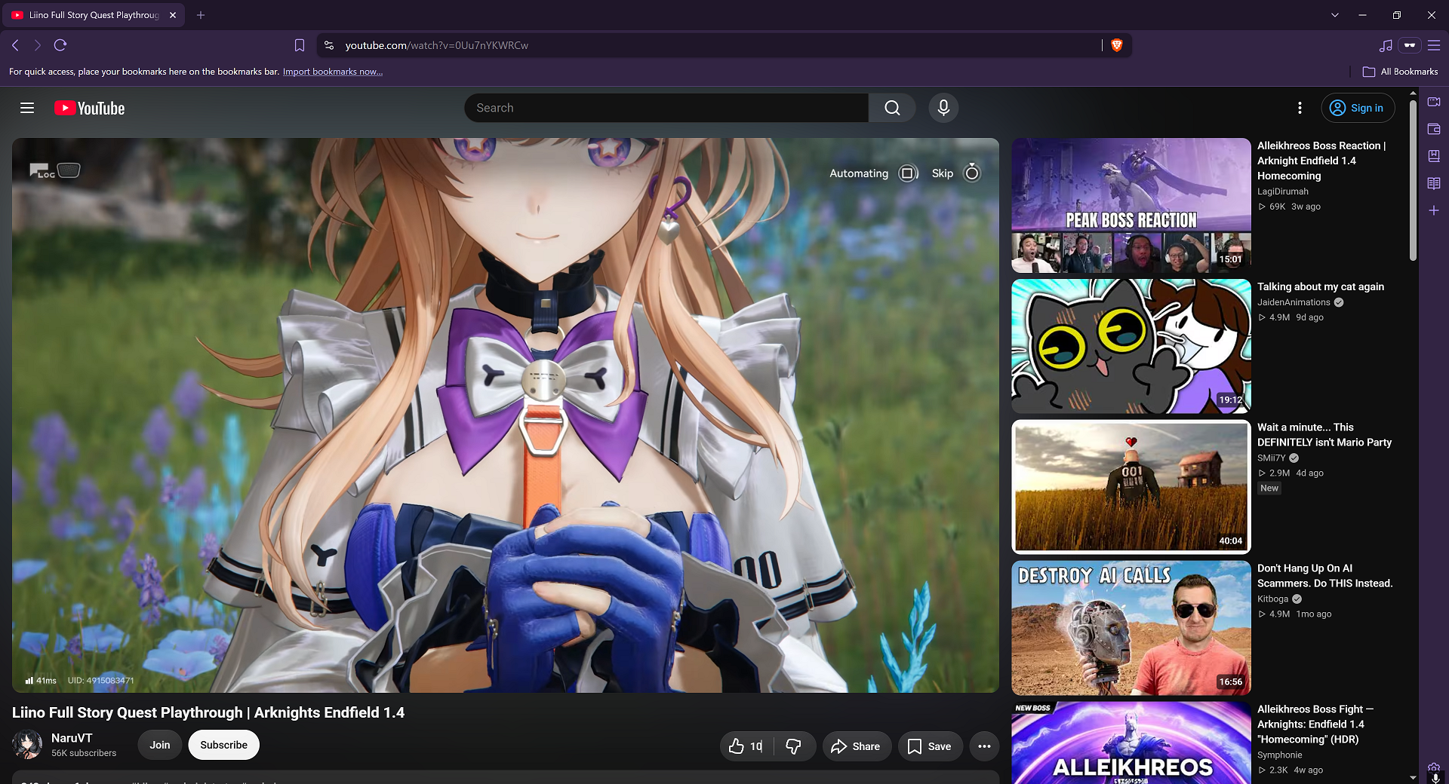The image size is (1449, 784).
Task: Dislike the video with thumbs down
Action: coord(794,746)
